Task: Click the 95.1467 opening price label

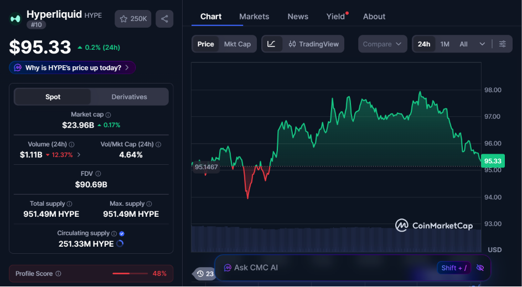Action: click(x=206, y=167)
